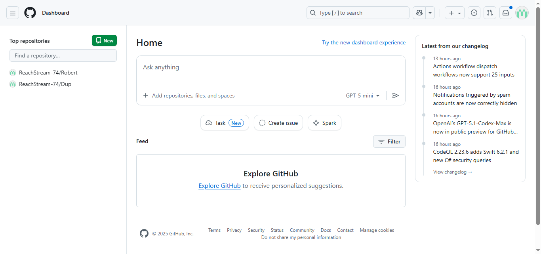541x254 pixels.
Task: Open the Copilot chat icon
Action: (419, 13)
